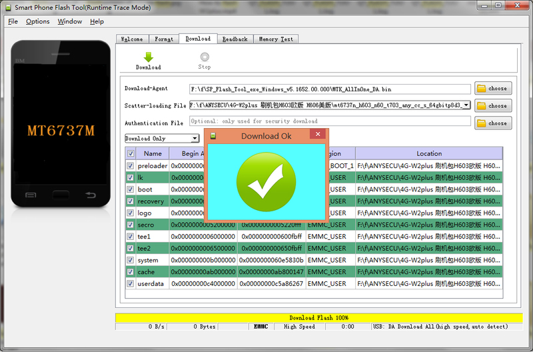Click the 0 B/s speed status entry

click(156, 327)
